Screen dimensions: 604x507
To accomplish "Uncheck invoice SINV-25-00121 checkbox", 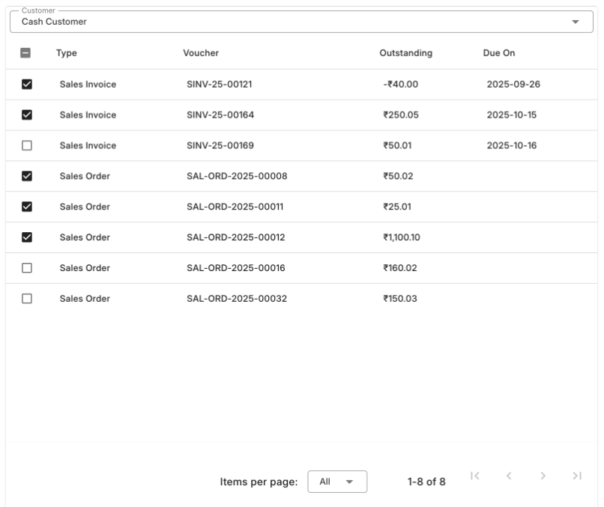I will coord(27,85).
